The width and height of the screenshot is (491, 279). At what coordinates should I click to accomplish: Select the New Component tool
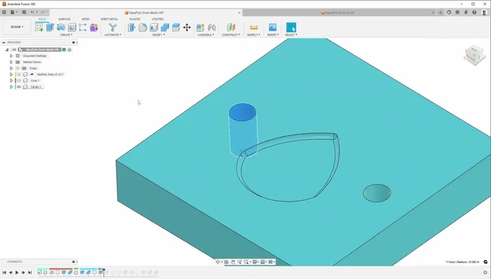200,27
